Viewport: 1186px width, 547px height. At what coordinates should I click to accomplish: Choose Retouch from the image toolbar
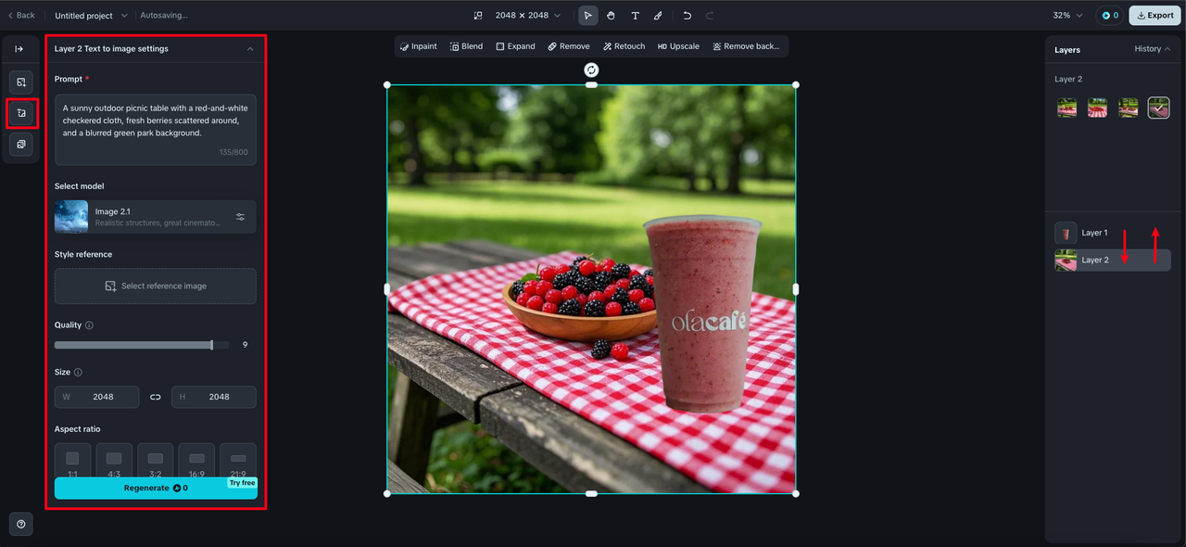click(624, 46)
